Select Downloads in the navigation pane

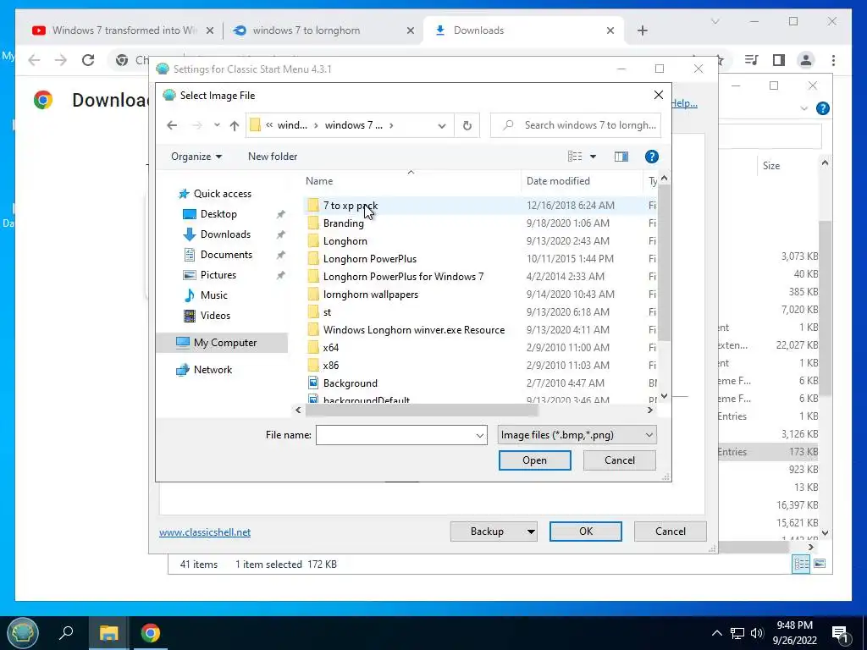click(225, 234)
